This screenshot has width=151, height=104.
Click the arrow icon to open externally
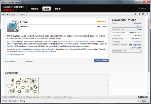point(147,14)
